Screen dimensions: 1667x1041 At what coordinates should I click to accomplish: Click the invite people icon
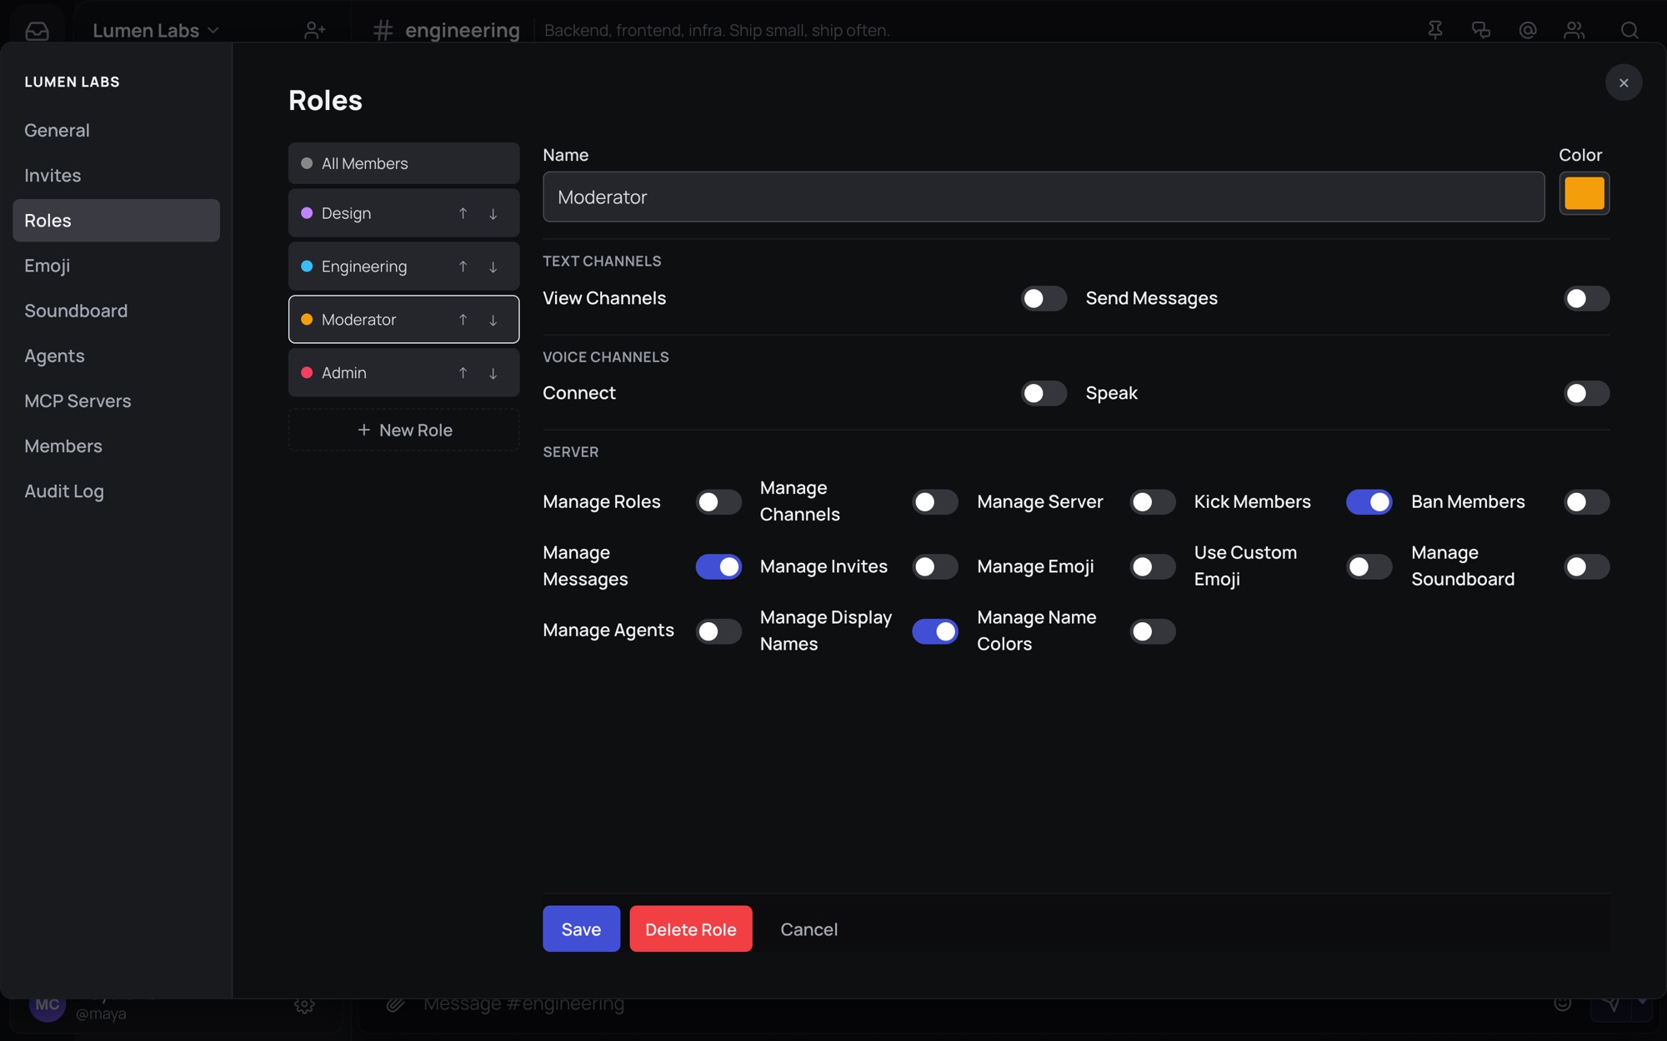[314, 31]
